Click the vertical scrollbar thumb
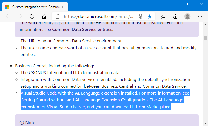The width and height of the screenshot is (208, 126). click(x=205, y=38)
